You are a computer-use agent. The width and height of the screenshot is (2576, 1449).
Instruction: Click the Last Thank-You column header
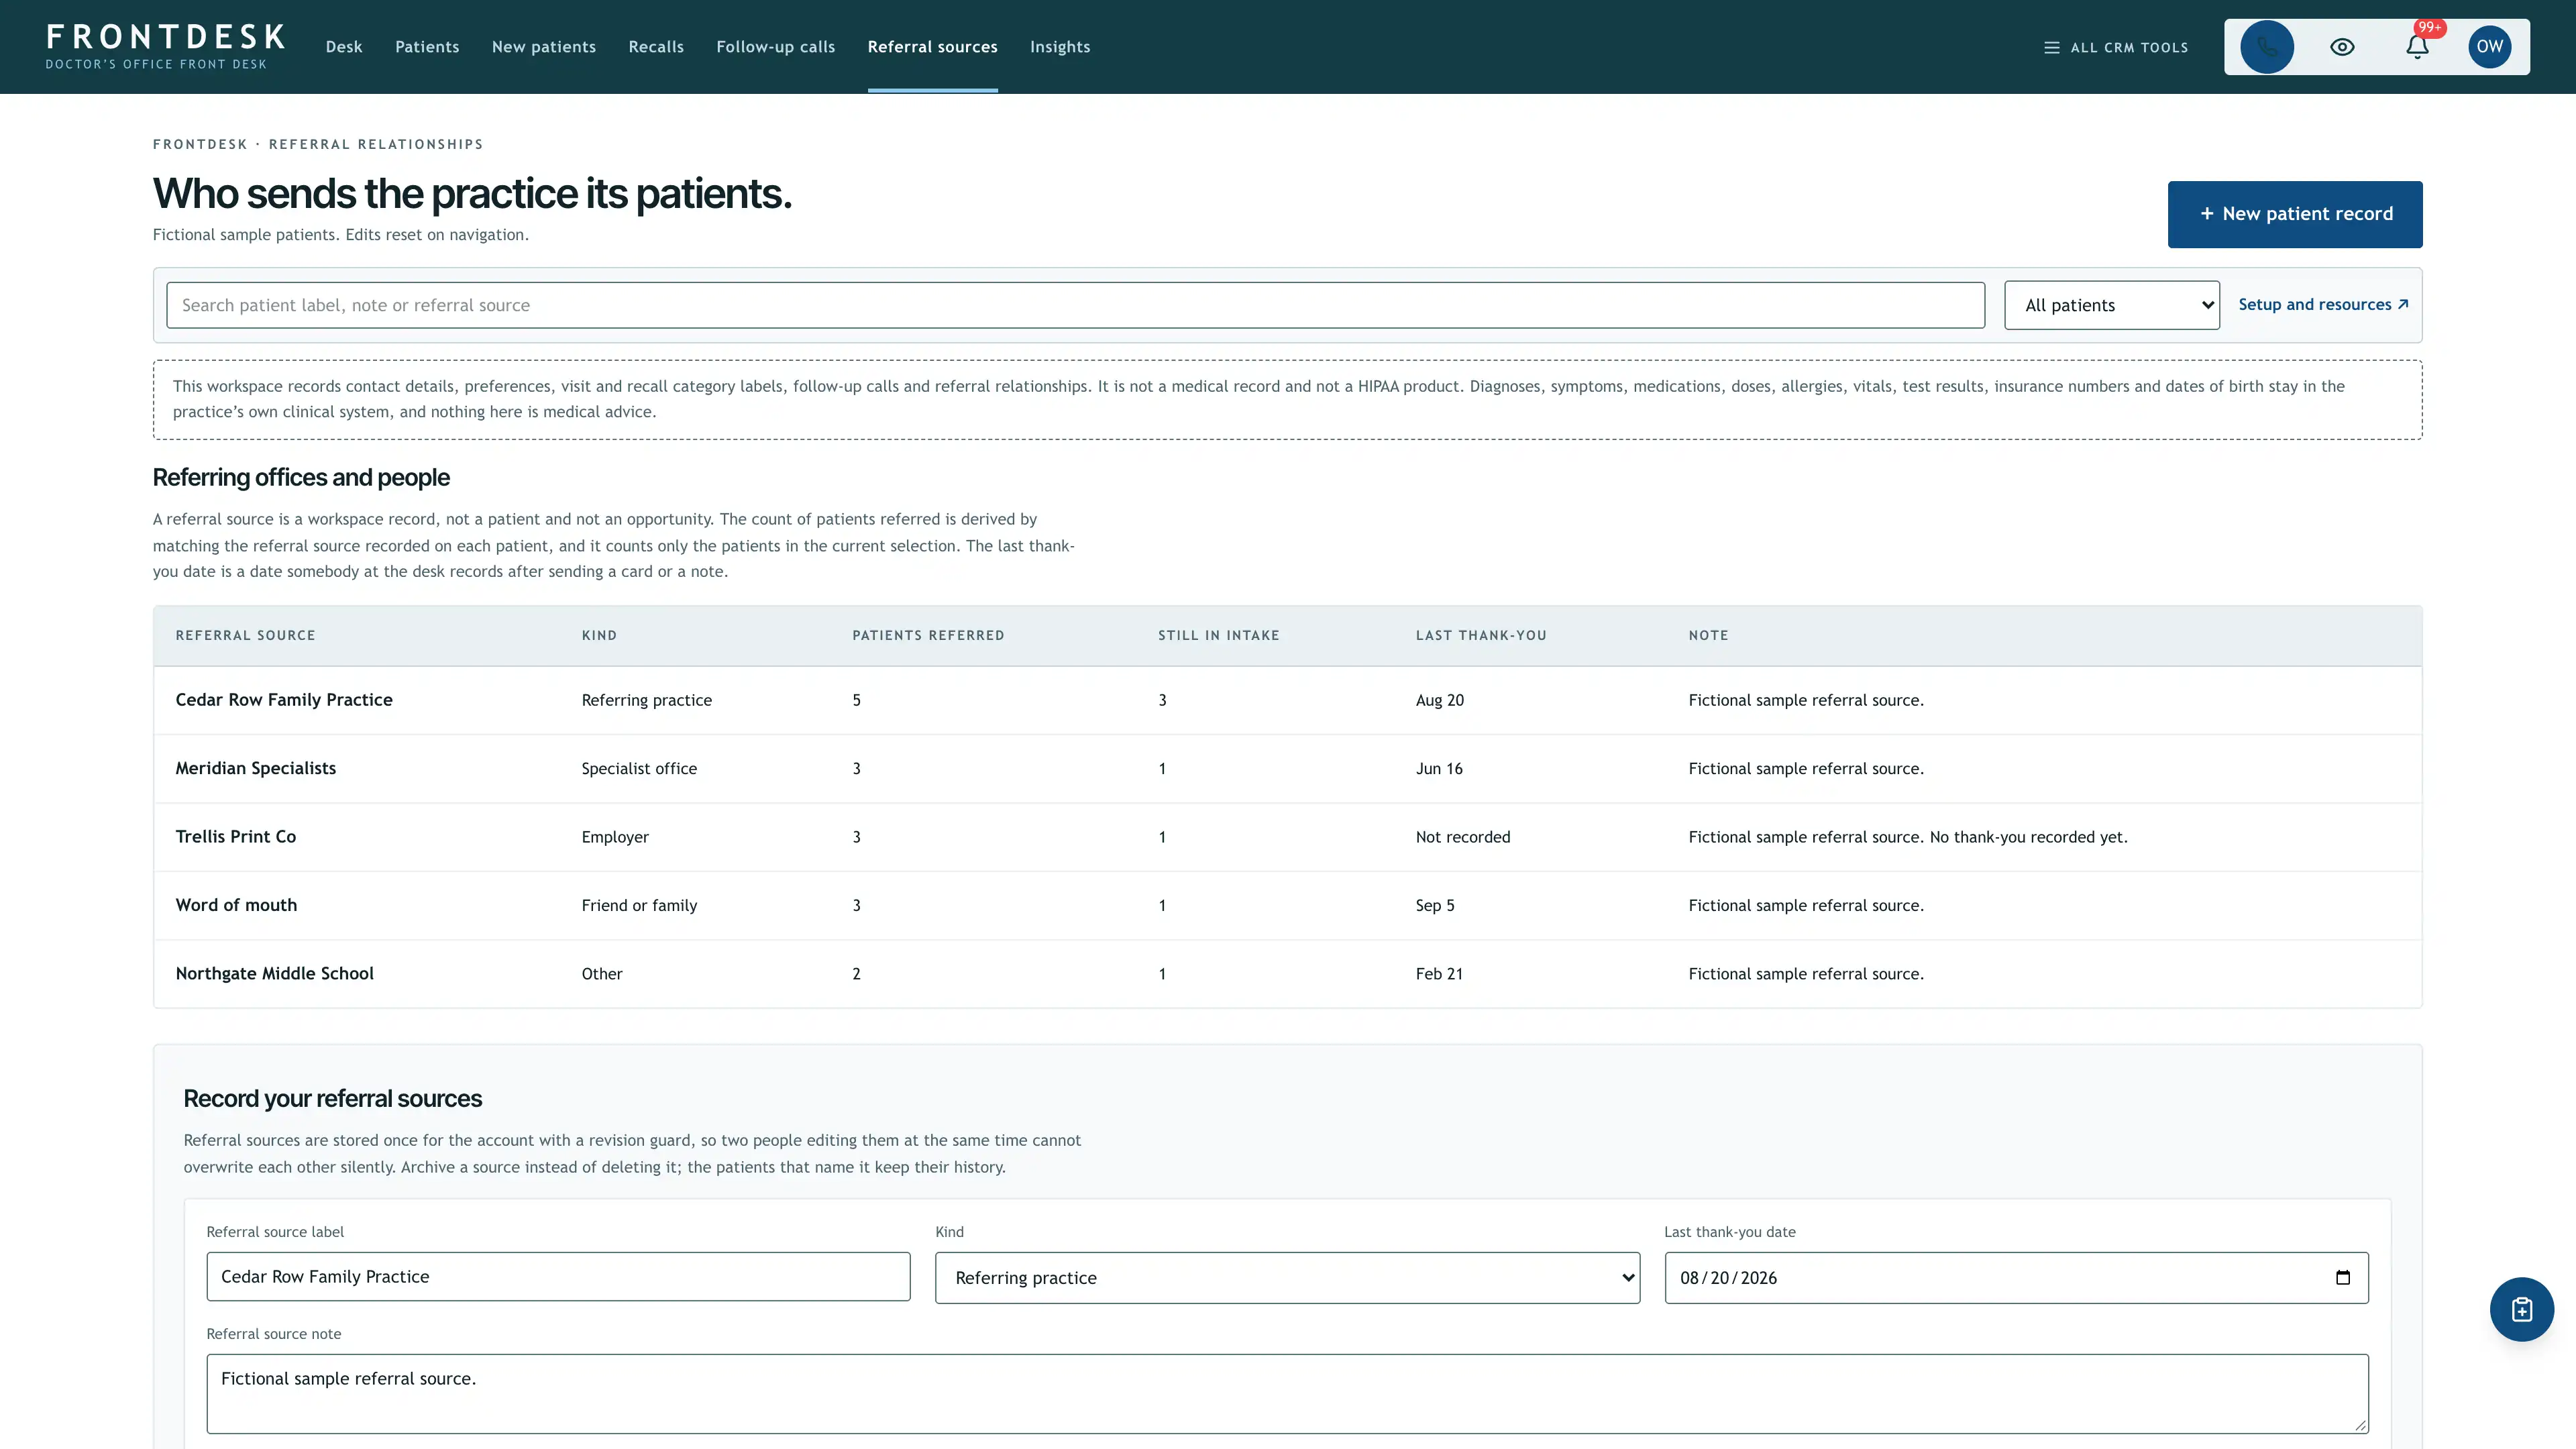1481,635
